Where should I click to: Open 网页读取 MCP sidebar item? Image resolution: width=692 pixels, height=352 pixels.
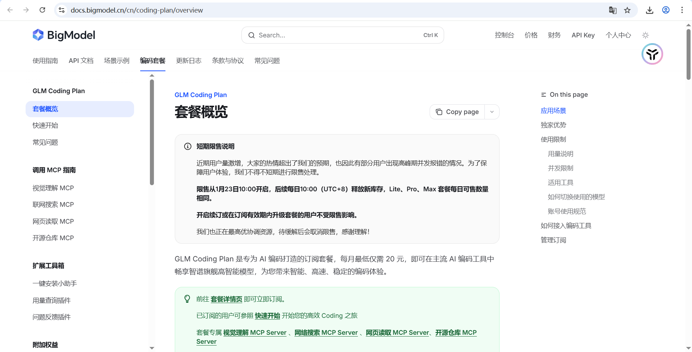tap(53, 221)
